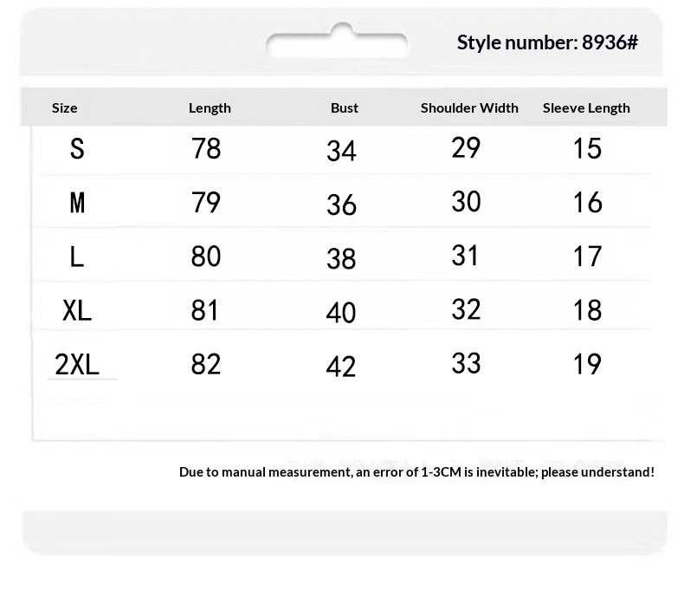Image resolution: width=684 pixels, height=604 pixels.
Task: Select length value 80 in the L row
Action: [206, 257]
